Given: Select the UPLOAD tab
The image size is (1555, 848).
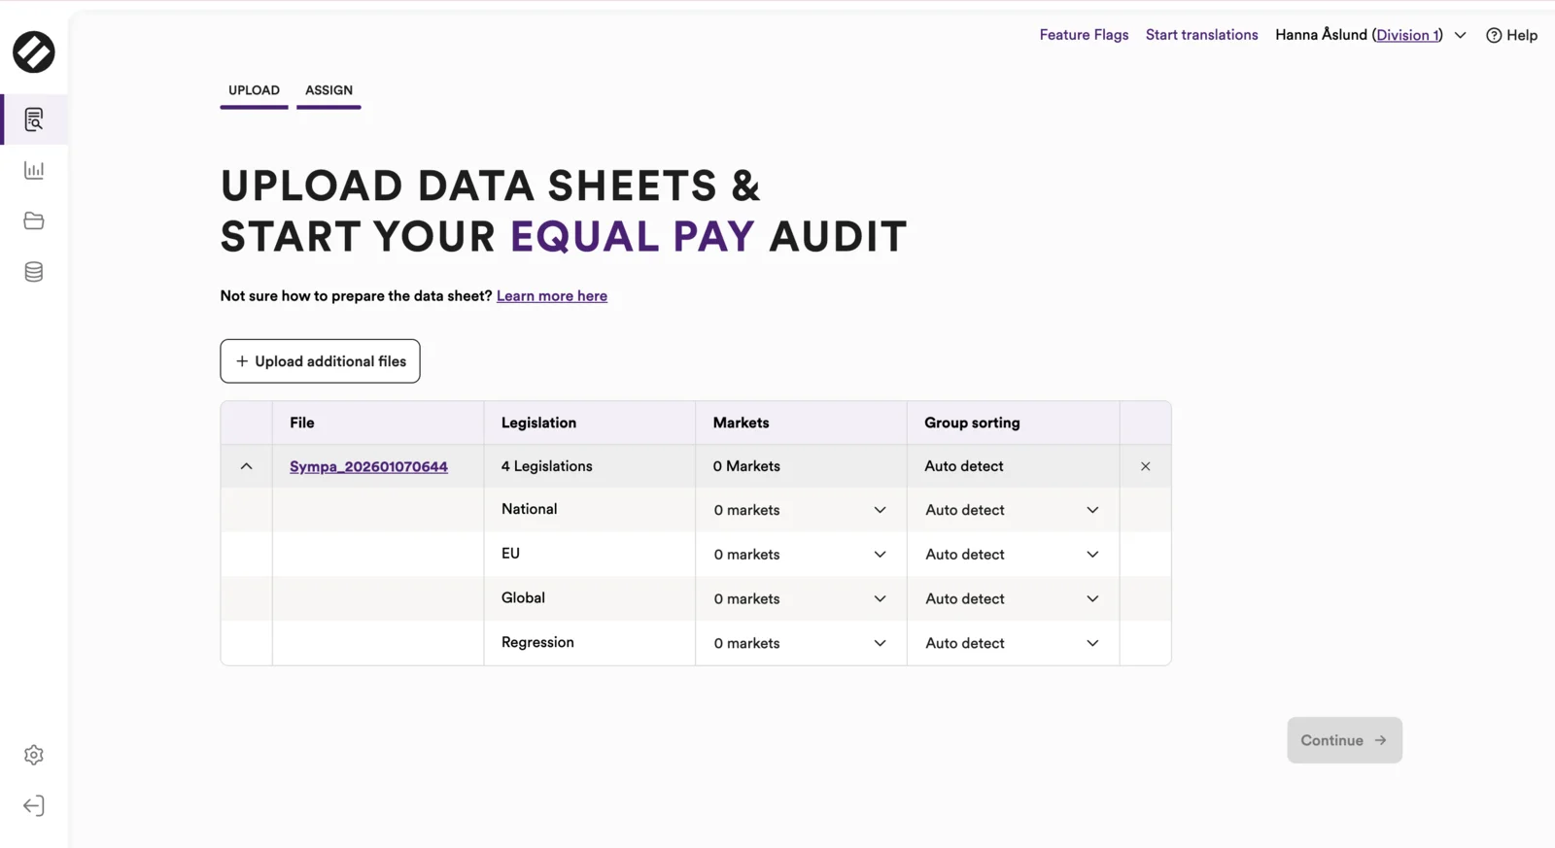Looking at the screenshot, I should pyautogui.click(x=254, y=90).
